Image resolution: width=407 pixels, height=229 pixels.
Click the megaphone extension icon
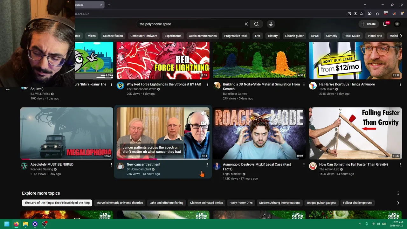click(394, 14)
